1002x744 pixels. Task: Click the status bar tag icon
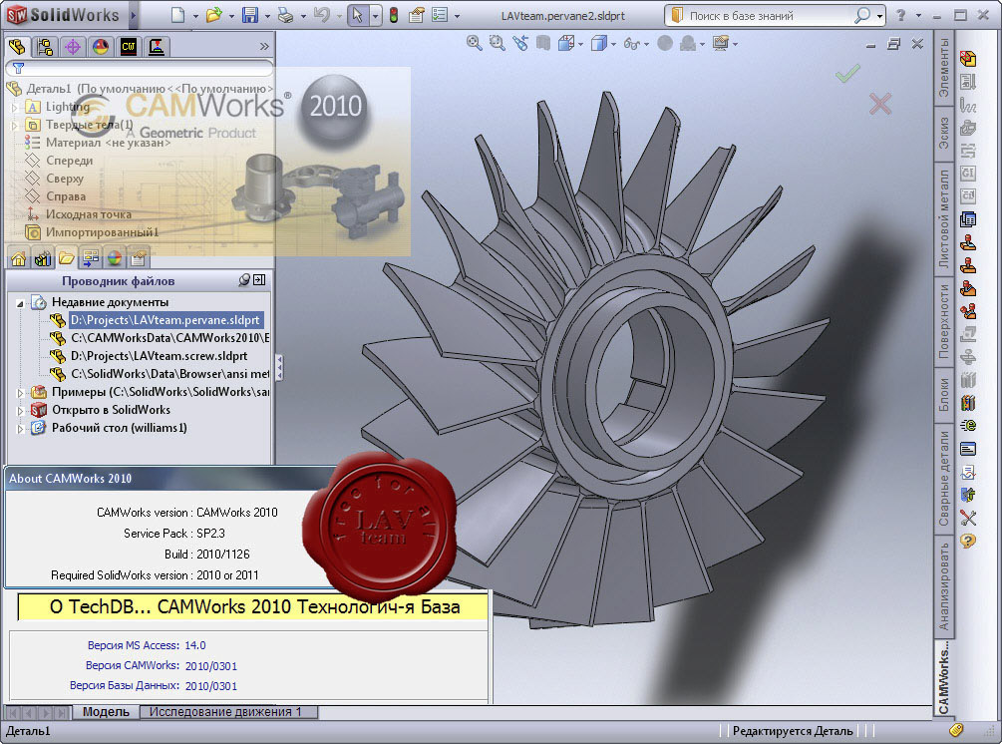pos(956,730)
